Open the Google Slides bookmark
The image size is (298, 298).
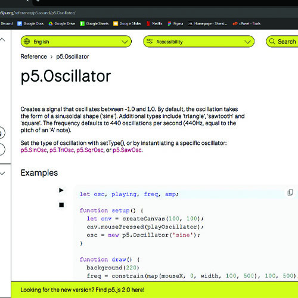(127, 24)
